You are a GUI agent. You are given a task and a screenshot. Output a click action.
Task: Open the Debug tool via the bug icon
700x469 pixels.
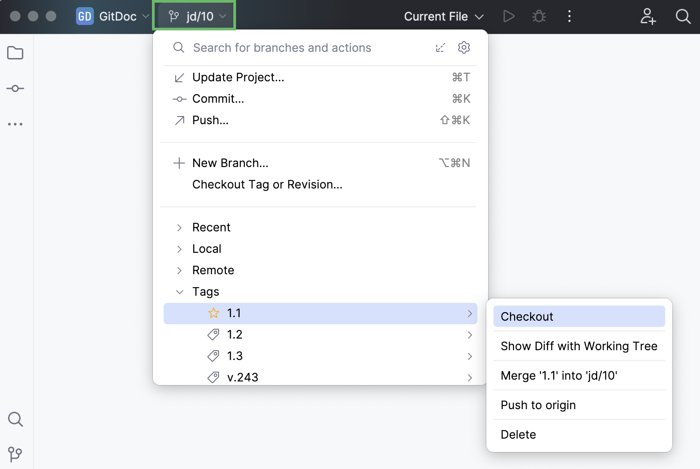click(x=539, y=16)
